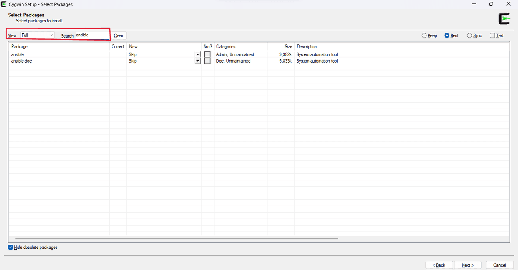
Task: Enable the Test checkbox
Action: point(493,35)
